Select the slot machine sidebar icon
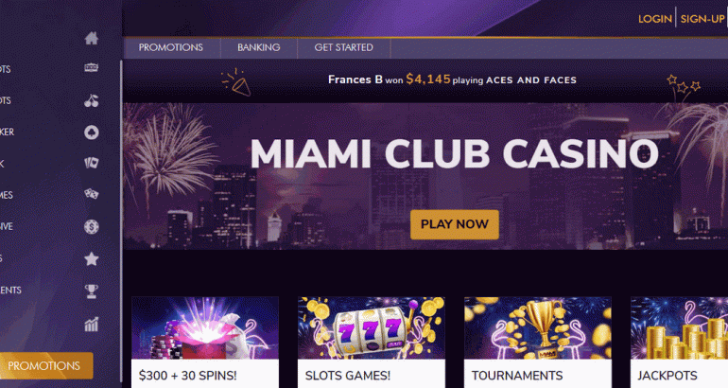Viewport: 728px width, 388px height. [92, 68]
